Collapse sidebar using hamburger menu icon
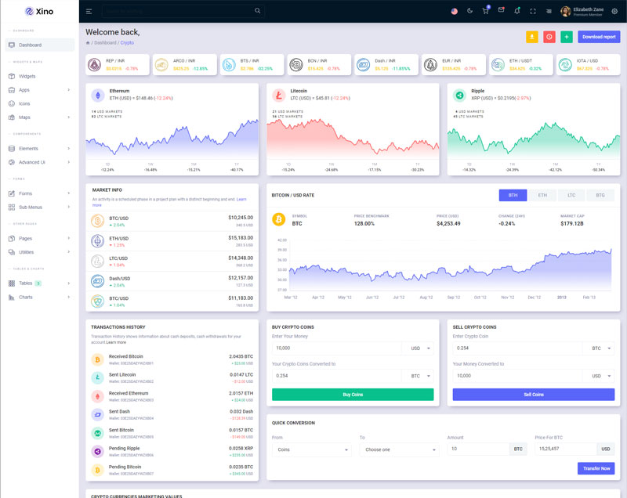This screenshot has height=498, width=627. 89,11
